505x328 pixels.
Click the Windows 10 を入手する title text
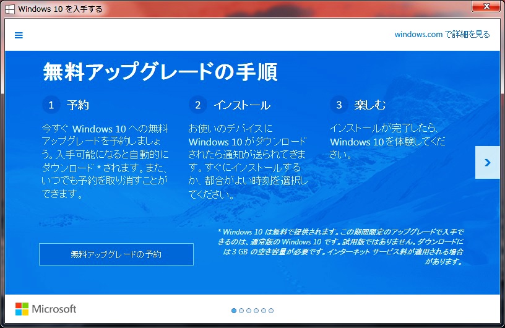click(60, 9)
